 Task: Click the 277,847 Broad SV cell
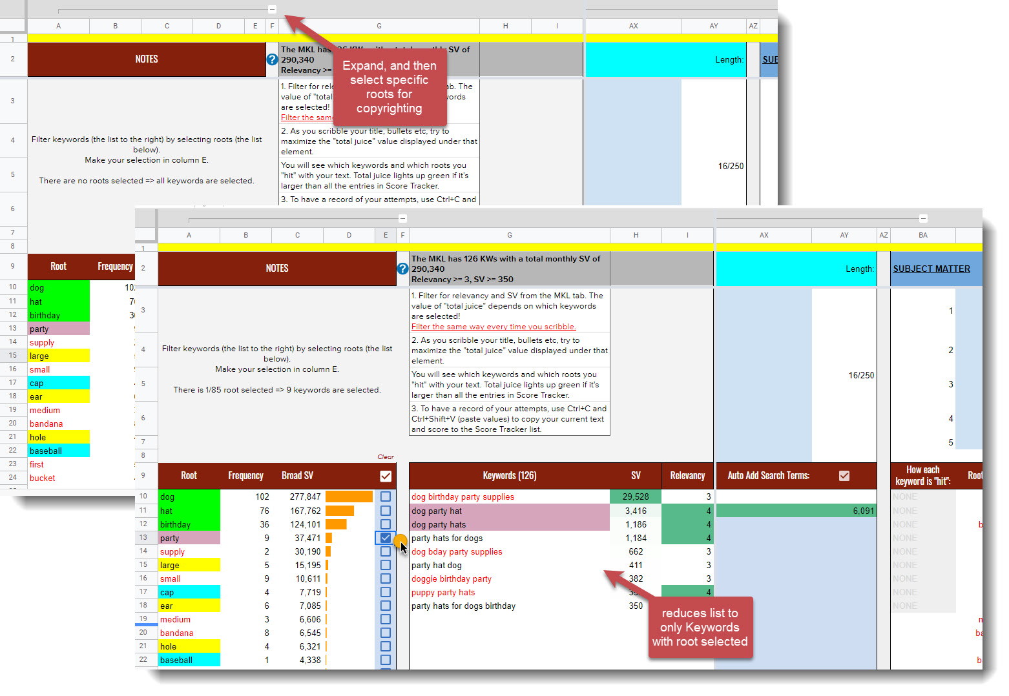(x=297, y=496)
